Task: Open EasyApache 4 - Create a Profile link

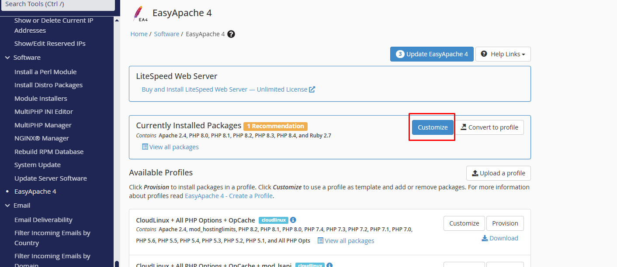Action: click(x=229, y=196)
